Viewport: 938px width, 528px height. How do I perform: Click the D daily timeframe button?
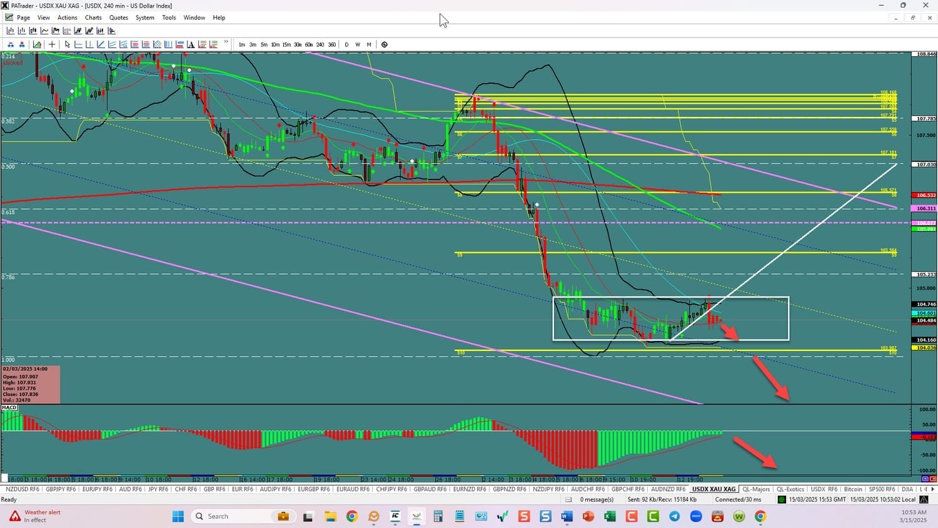(346, 44)
